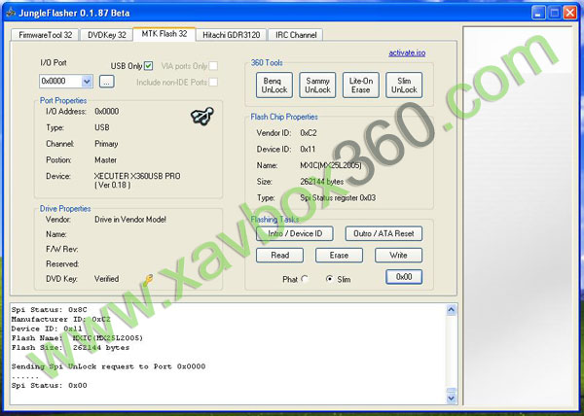Click the Erase flashing button
584x416 pixels.
(339, 255)
